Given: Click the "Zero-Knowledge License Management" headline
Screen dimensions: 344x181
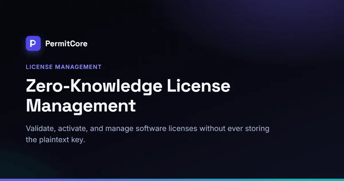Looking at the screenshot, I should tap(128, 96).
